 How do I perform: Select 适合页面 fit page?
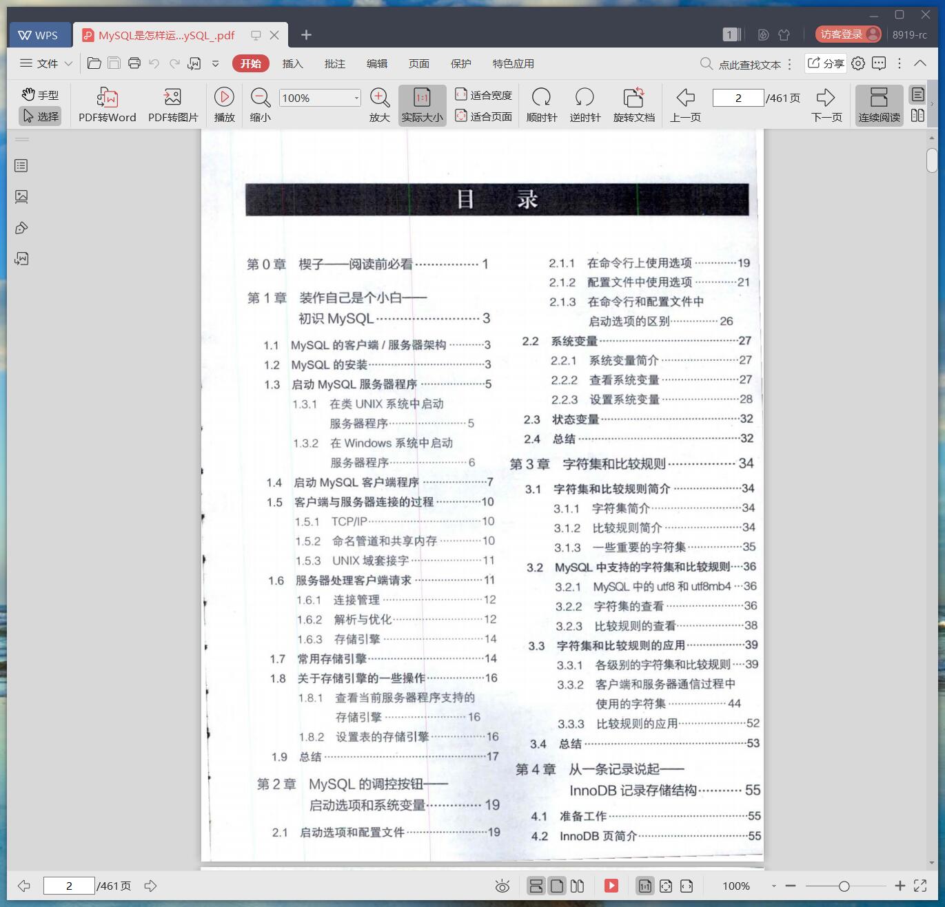(483, 116)
